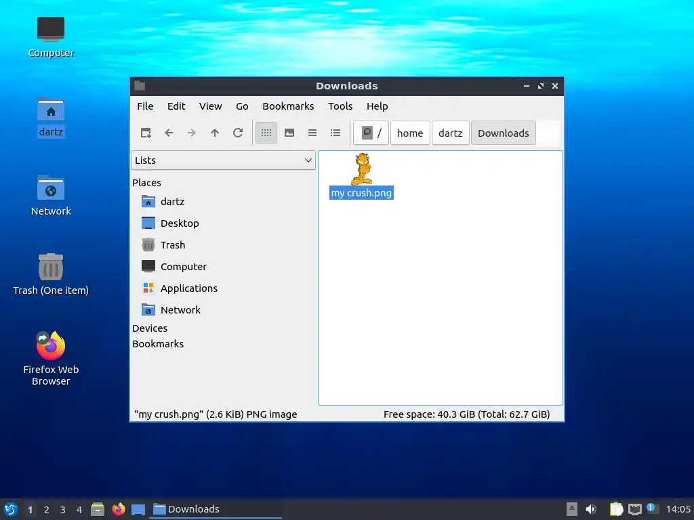Click the Devices heading in sidebar
Viewport: 694px width, 520px height.
(x=150, y=328)
